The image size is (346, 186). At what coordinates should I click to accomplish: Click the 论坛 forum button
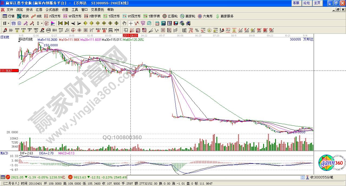point(307,3)
